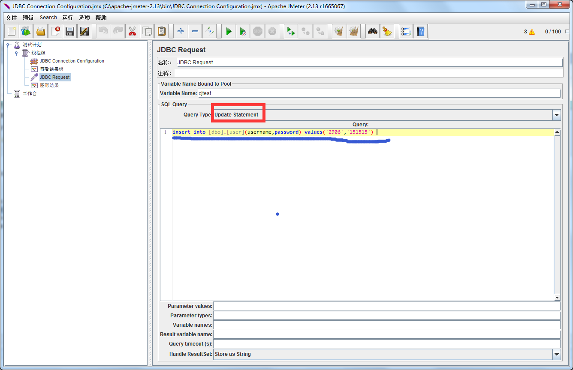Collapse all with the minus icon
Image resolution: width=573 pixels, height=370 pixels.
[x=195, y=31]
